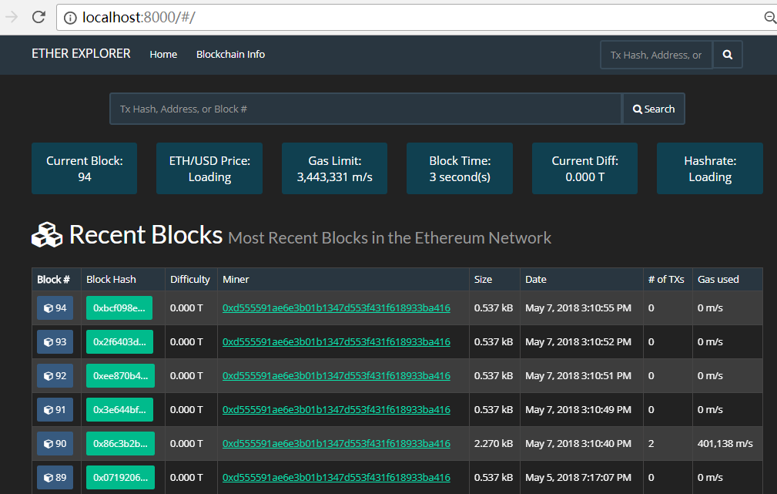Open block 91 cube button
The height and width of the screenshot is (494, 777).
coord(55,410)
